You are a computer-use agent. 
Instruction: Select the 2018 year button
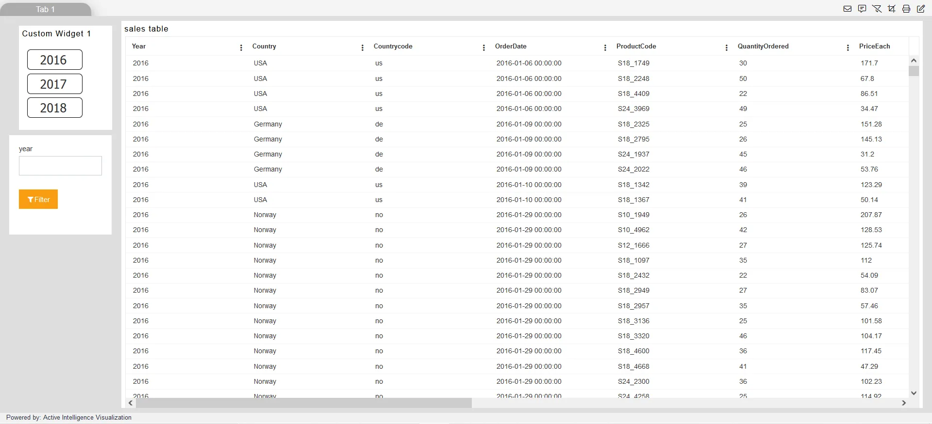coord(55,108)
